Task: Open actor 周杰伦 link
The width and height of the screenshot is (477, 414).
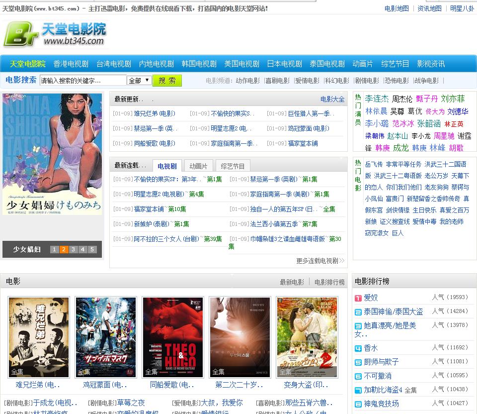Action: [x=402, y=99]
